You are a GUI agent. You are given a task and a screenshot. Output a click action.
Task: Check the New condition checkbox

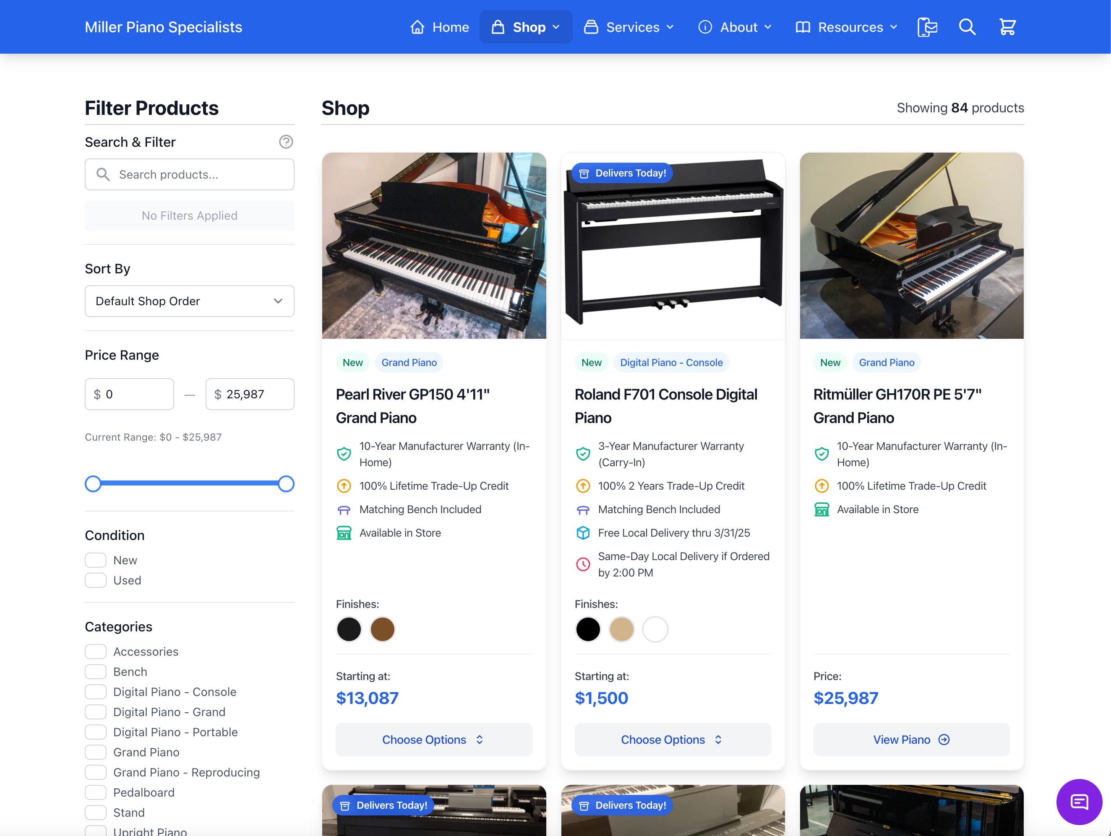(95, 560)
